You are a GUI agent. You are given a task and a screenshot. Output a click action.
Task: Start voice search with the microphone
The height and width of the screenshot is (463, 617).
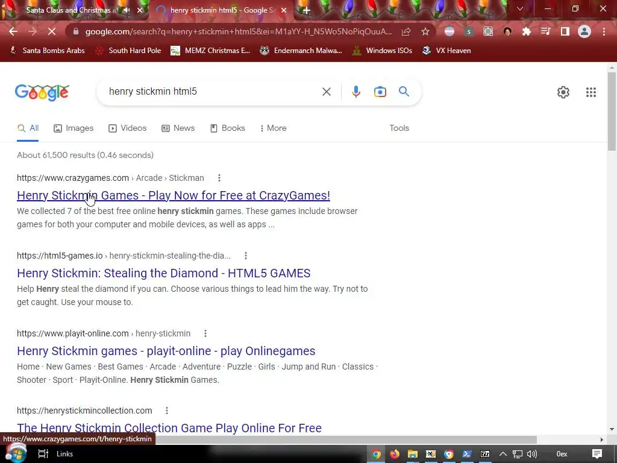[x=355, y=92]
